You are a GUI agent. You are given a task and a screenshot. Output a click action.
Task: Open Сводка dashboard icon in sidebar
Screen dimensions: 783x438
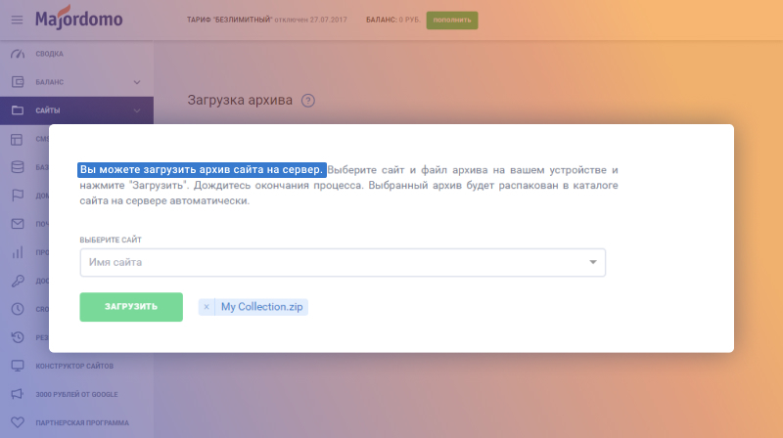[x=17, y=54]
